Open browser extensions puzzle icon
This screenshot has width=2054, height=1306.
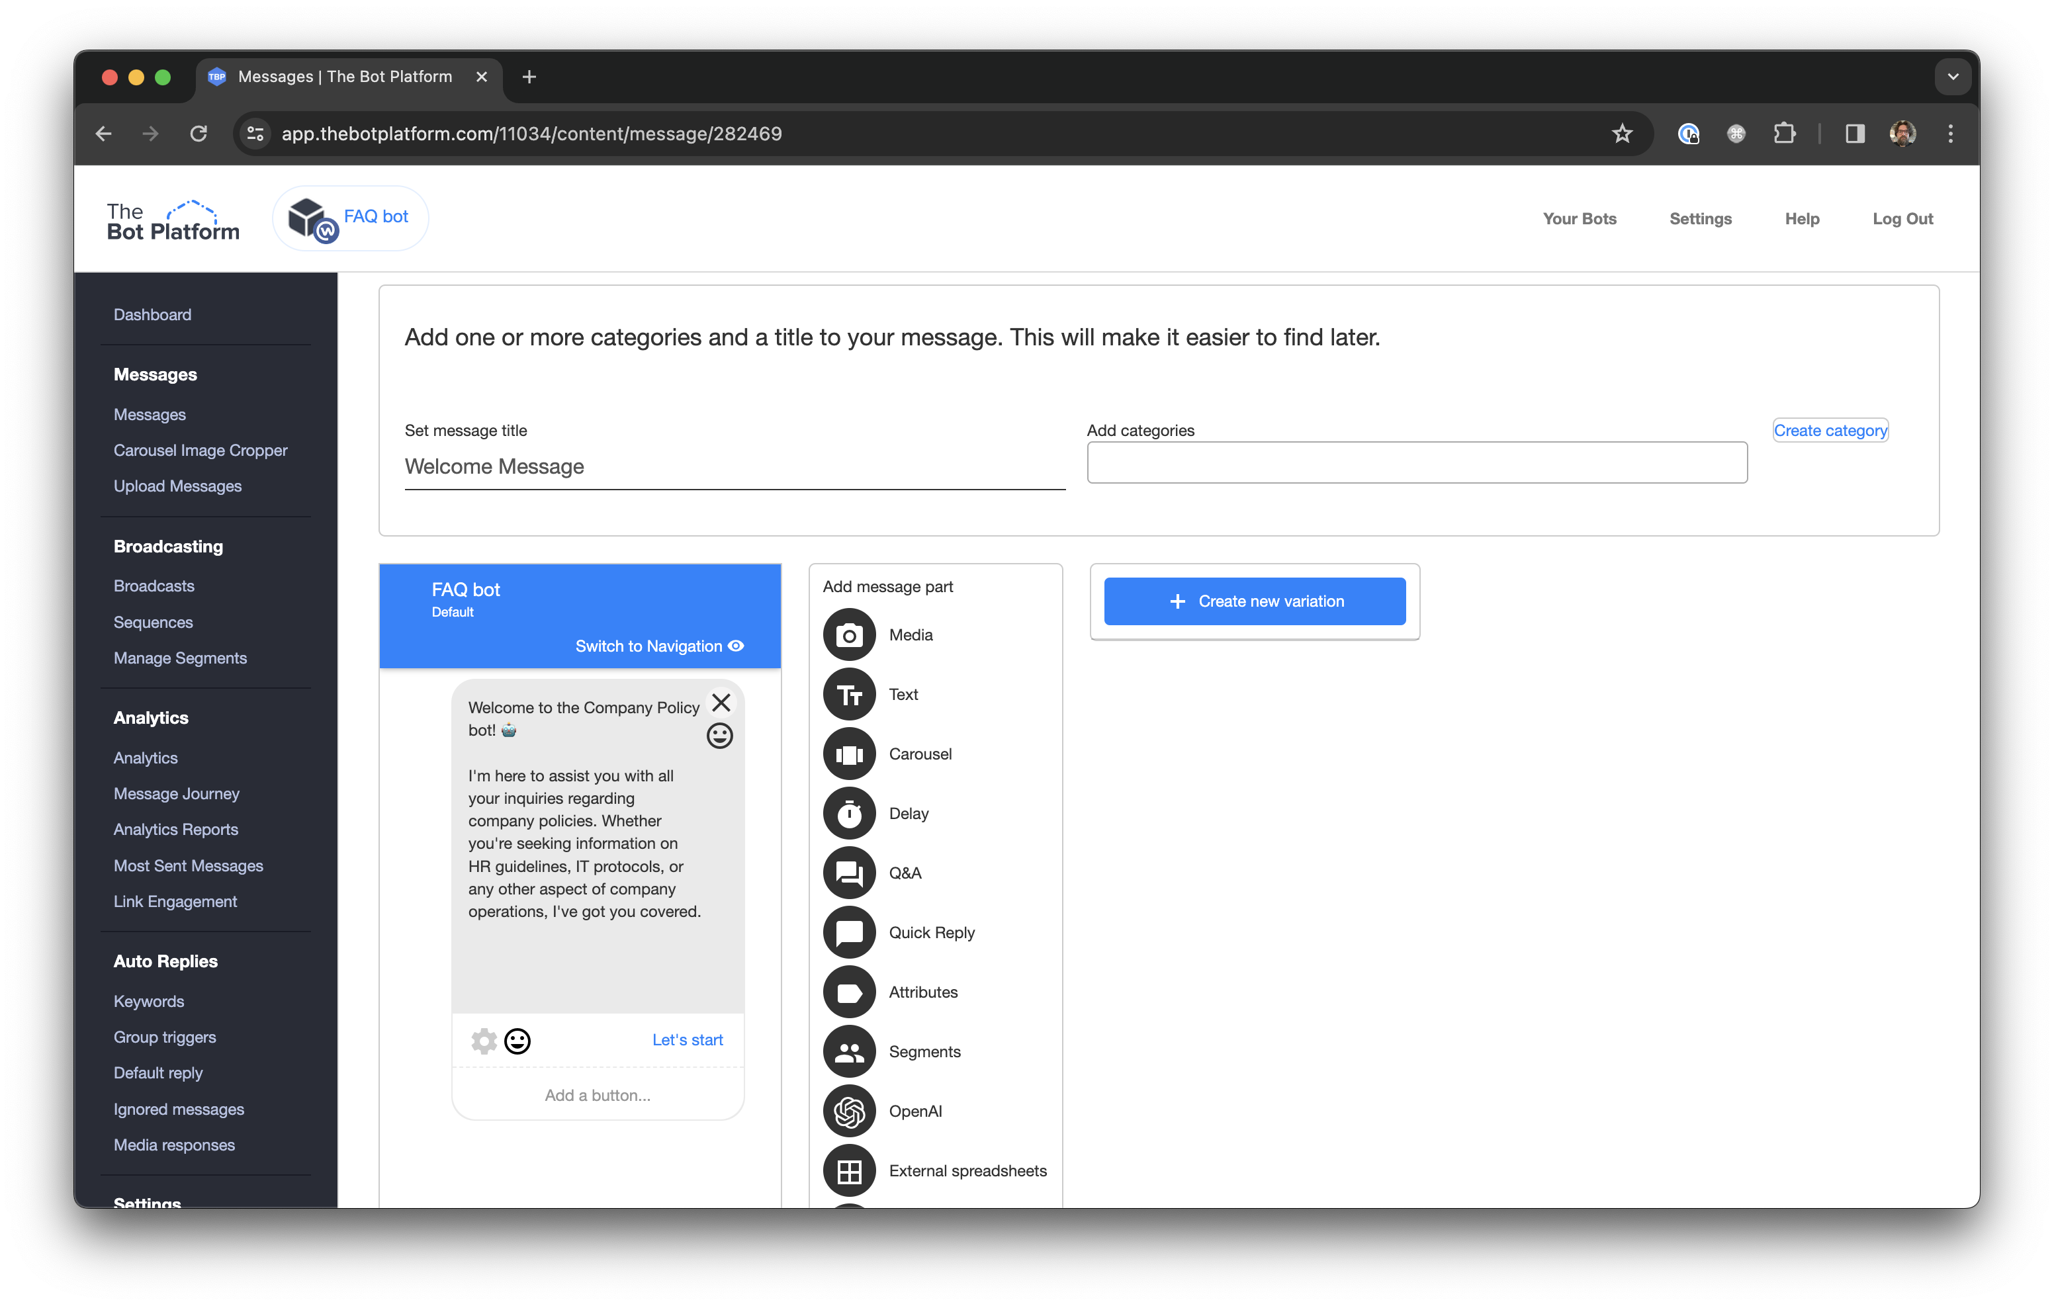(x=1783, y=134)
